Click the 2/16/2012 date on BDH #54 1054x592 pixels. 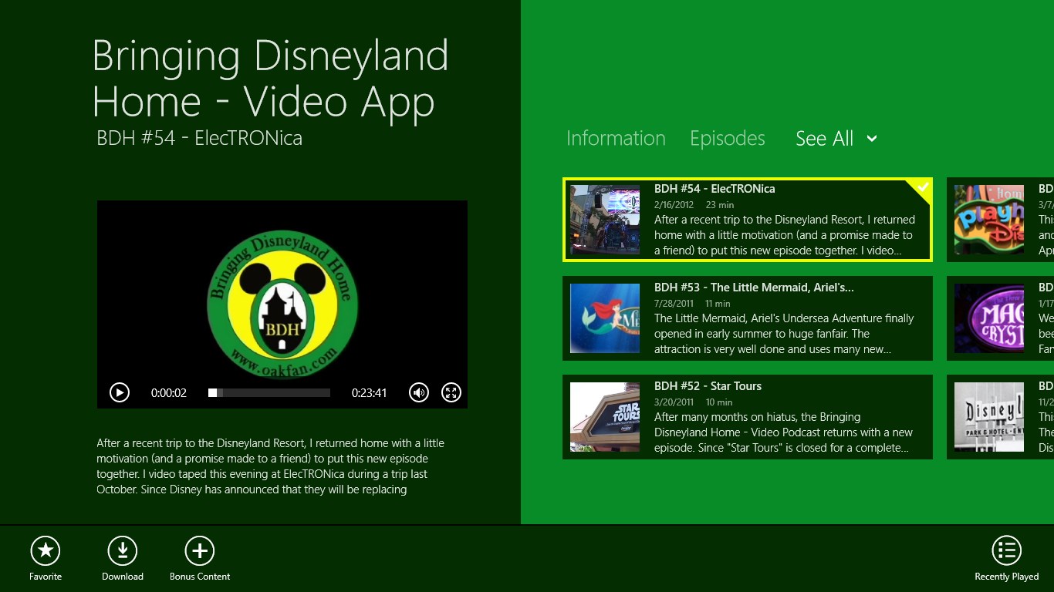[x=674, y=205]
